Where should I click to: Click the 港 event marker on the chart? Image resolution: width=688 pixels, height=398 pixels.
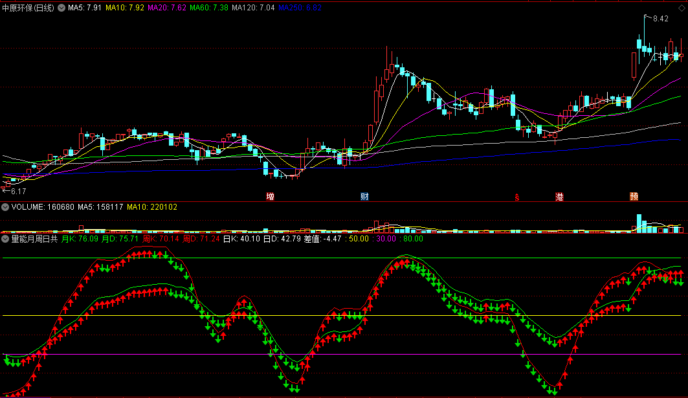click(559, 197)
